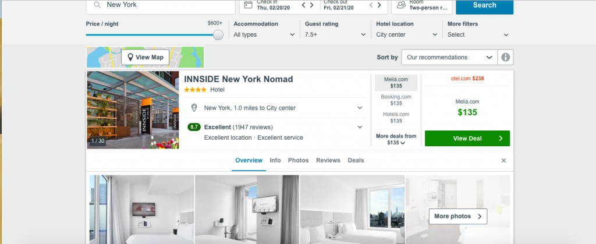Image resolution: width=596 pixels, height=244 pixels.
Task: Expand the Excellent rating details chevron
Action: point(360,127)
